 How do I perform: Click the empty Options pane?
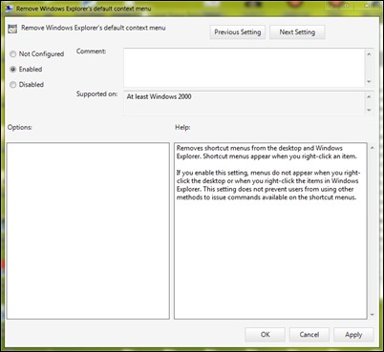(x=88, y=231)
